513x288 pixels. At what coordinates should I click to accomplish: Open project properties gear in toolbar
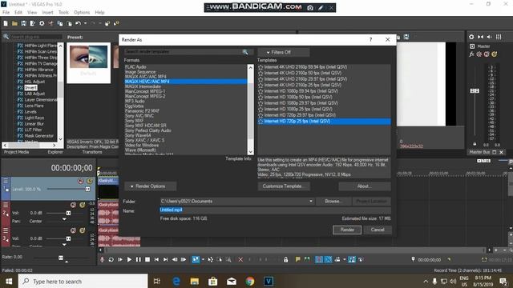point(42,23)
